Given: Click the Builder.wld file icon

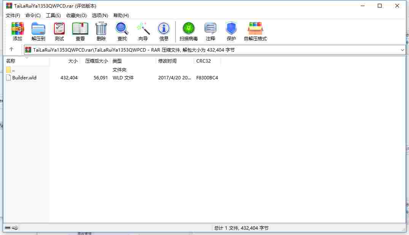Looking at the screenshot, I should 8,77.
